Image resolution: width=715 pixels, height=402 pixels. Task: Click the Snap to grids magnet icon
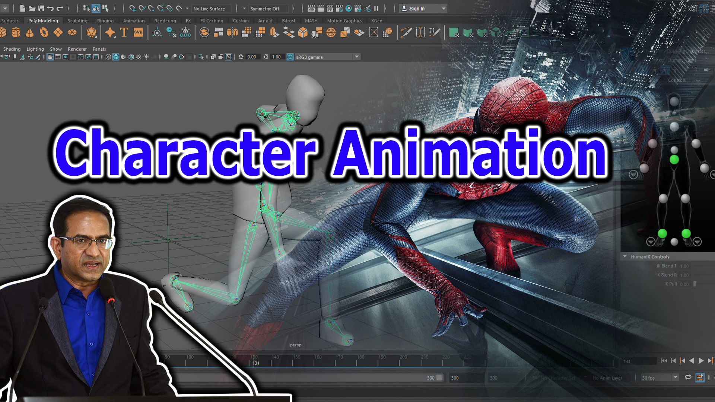click(x=133, y=8)
